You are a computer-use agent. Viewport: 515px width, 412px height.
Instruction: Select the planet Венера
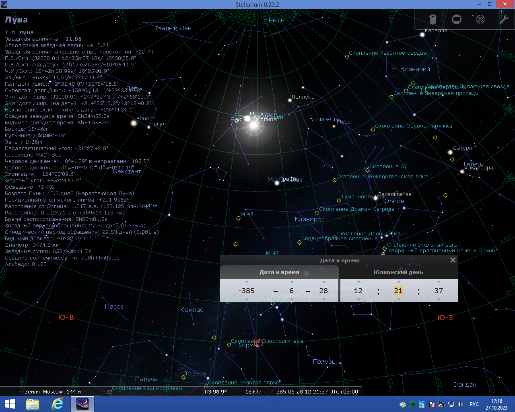[134, 123]
